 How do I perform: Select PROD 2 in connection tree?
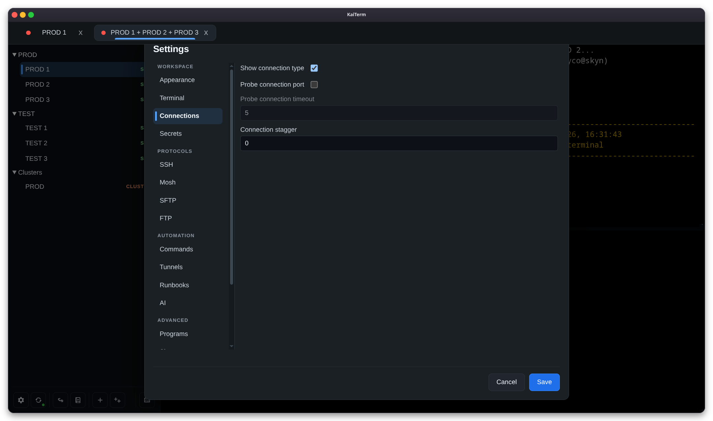tap(82, 85)
